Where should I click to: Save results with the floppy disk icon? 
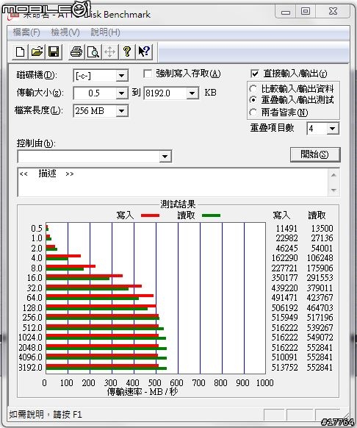pos(54,51)
